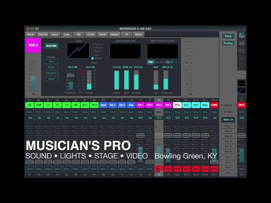Image resolution: width=271 pixels, height=203 pixels.
Task: Select the Gtr 1 channel label
Action: click(x=113, y=105)
